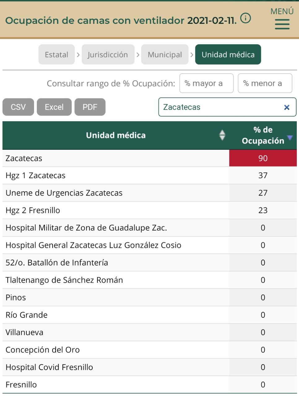Export table as CSV
The width and height of the screenshot is (299, 396).
(18, 107)
